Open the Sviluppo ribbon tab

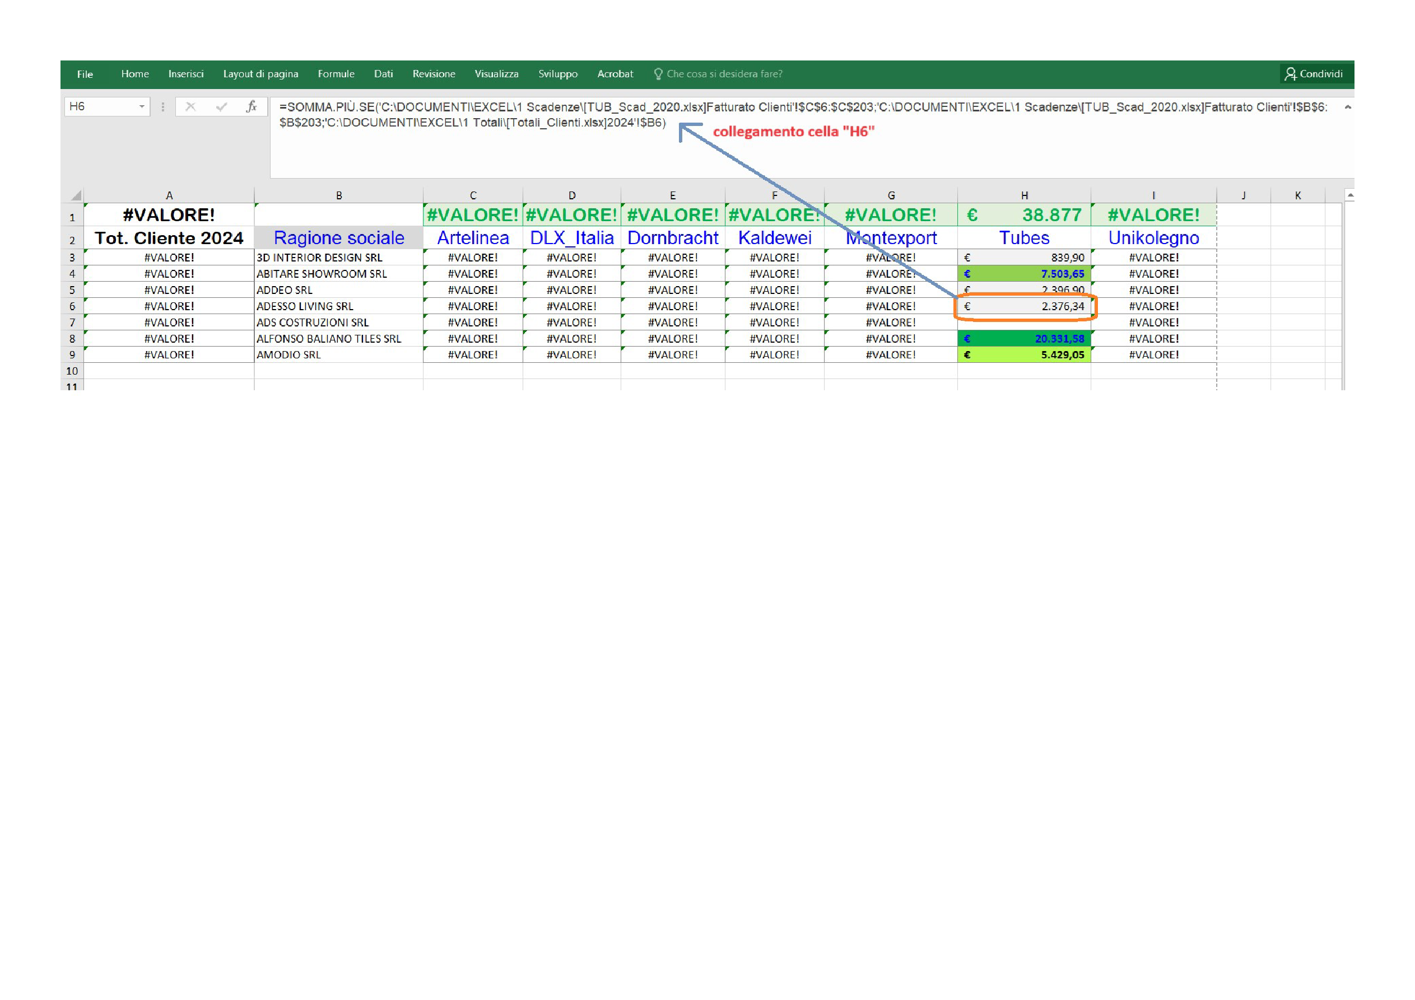point(558,74)
